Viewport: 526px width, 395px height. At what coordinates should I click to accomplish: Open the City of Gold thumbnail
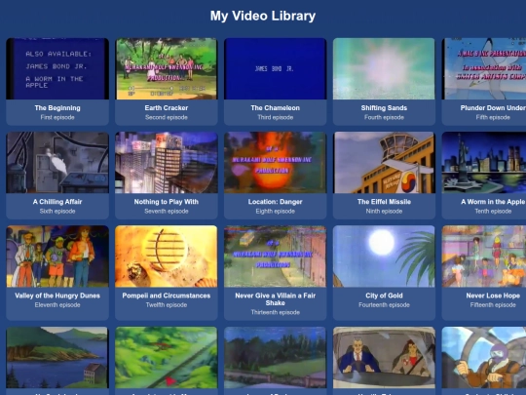coord(384,257)
